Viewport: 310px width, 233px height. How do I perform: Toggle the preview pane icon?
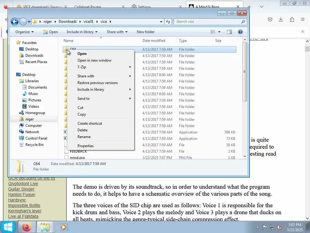pos(229,32)
